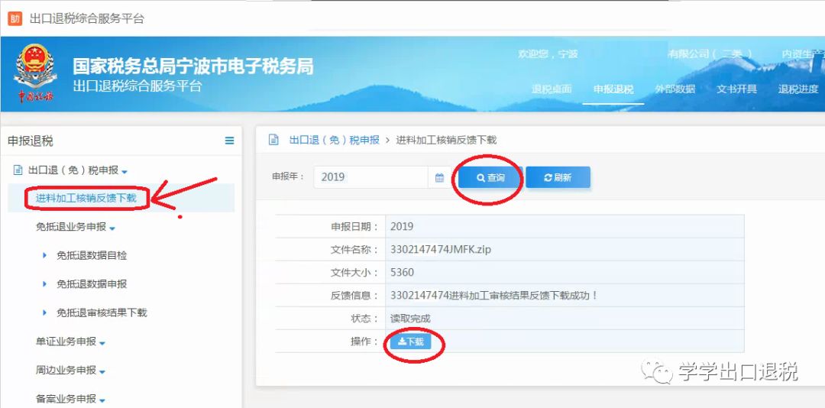Select the file name 3302147474JMFK.zip
The width and height of the screenshot is (825, 408).
click(441, 250)
